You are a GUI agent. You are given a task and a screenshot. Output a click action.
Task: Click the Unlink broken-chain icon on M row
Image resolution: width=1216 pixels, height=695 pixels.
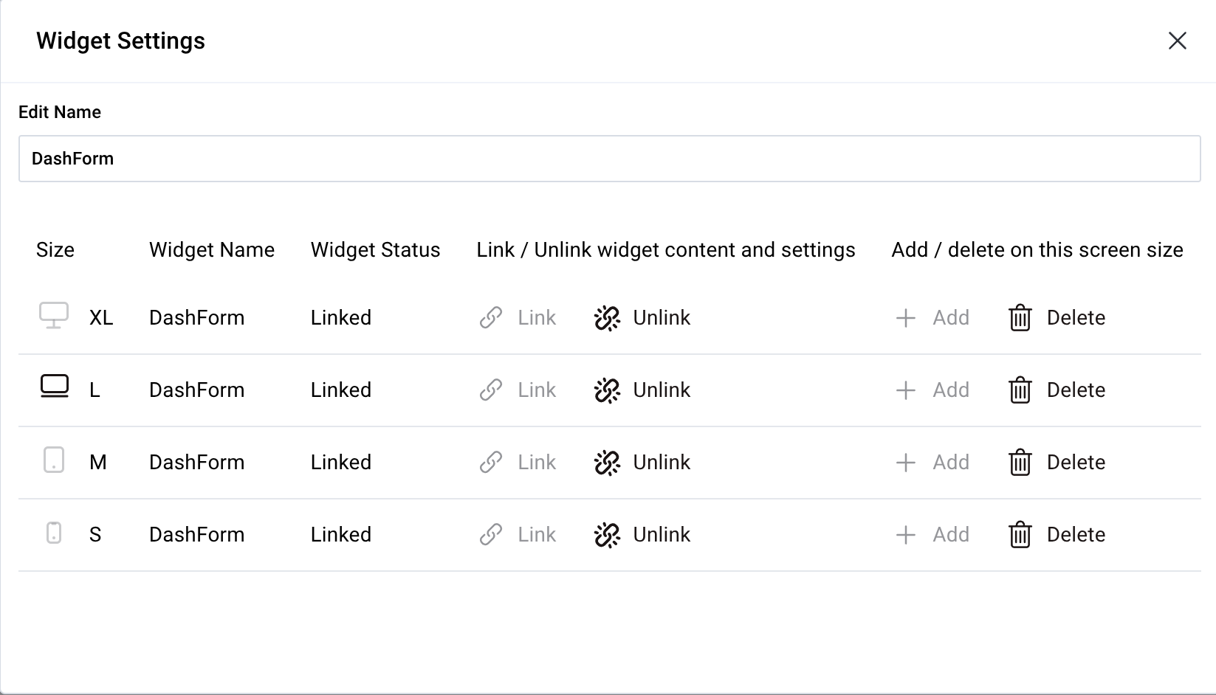(605, 462)
